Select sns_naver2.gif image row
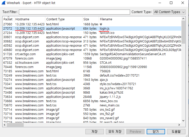Screen dimensions: 189x137 tap(92, 118)
